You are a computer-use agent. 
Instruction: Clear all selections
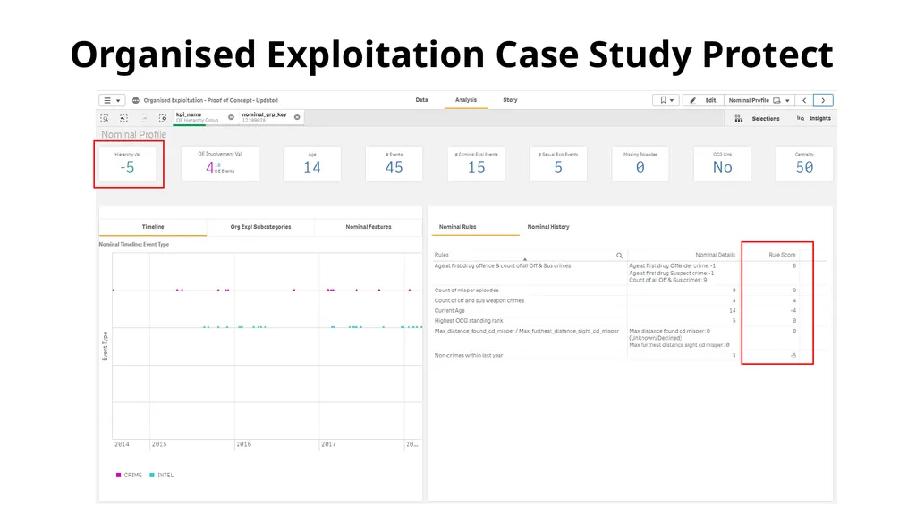pos(163,118)
